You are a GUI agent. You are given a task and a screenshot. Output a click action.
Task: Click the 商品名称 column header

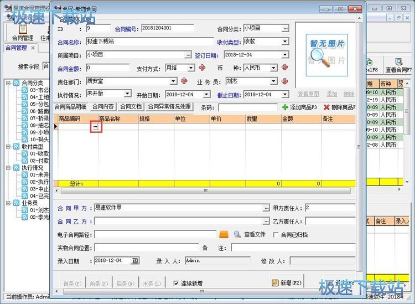[118, 119]
